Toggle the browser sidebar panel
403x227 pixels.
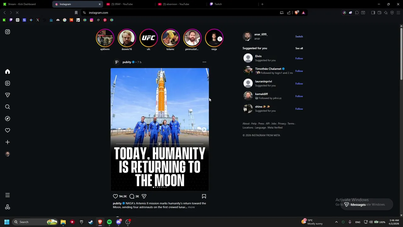(373, 13)
